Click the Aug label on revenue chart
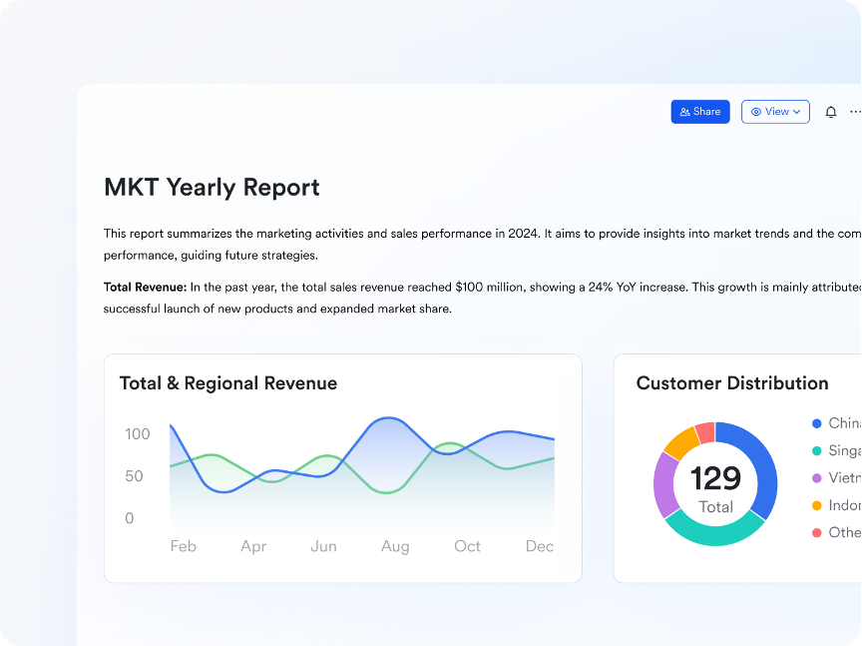Viewport: 862px width, 646px height. pyautogui.click(x=395, y=546)
